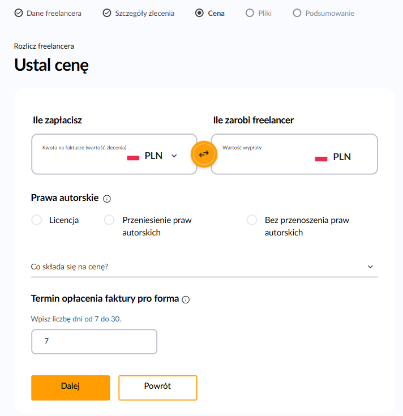Click the Polish flag in payout field

321,158
